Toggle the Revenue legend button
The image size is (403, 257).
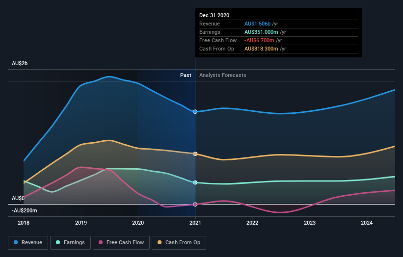pyautogui.click(x=28, y=243)
